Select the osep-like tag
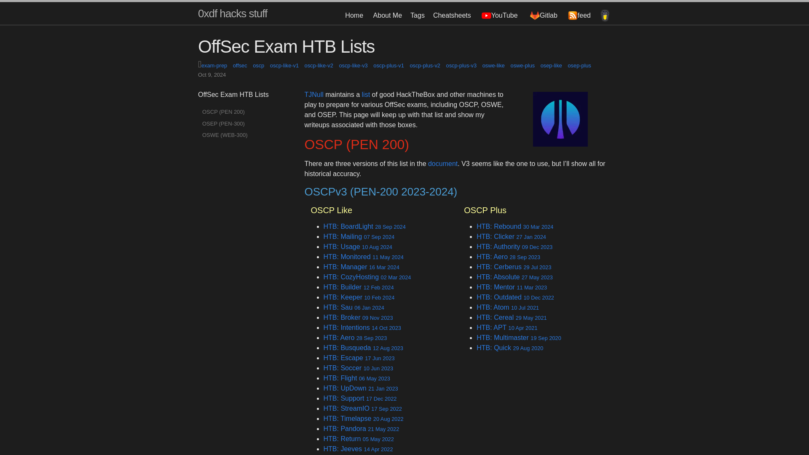This screenshot has width=809, height=455. 551,66
